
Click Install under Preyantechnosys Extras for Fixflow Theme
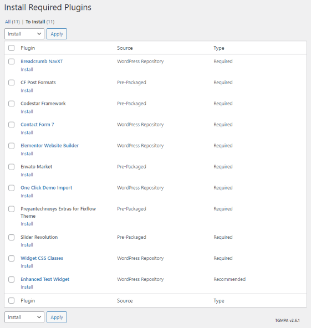click(27, 224)
